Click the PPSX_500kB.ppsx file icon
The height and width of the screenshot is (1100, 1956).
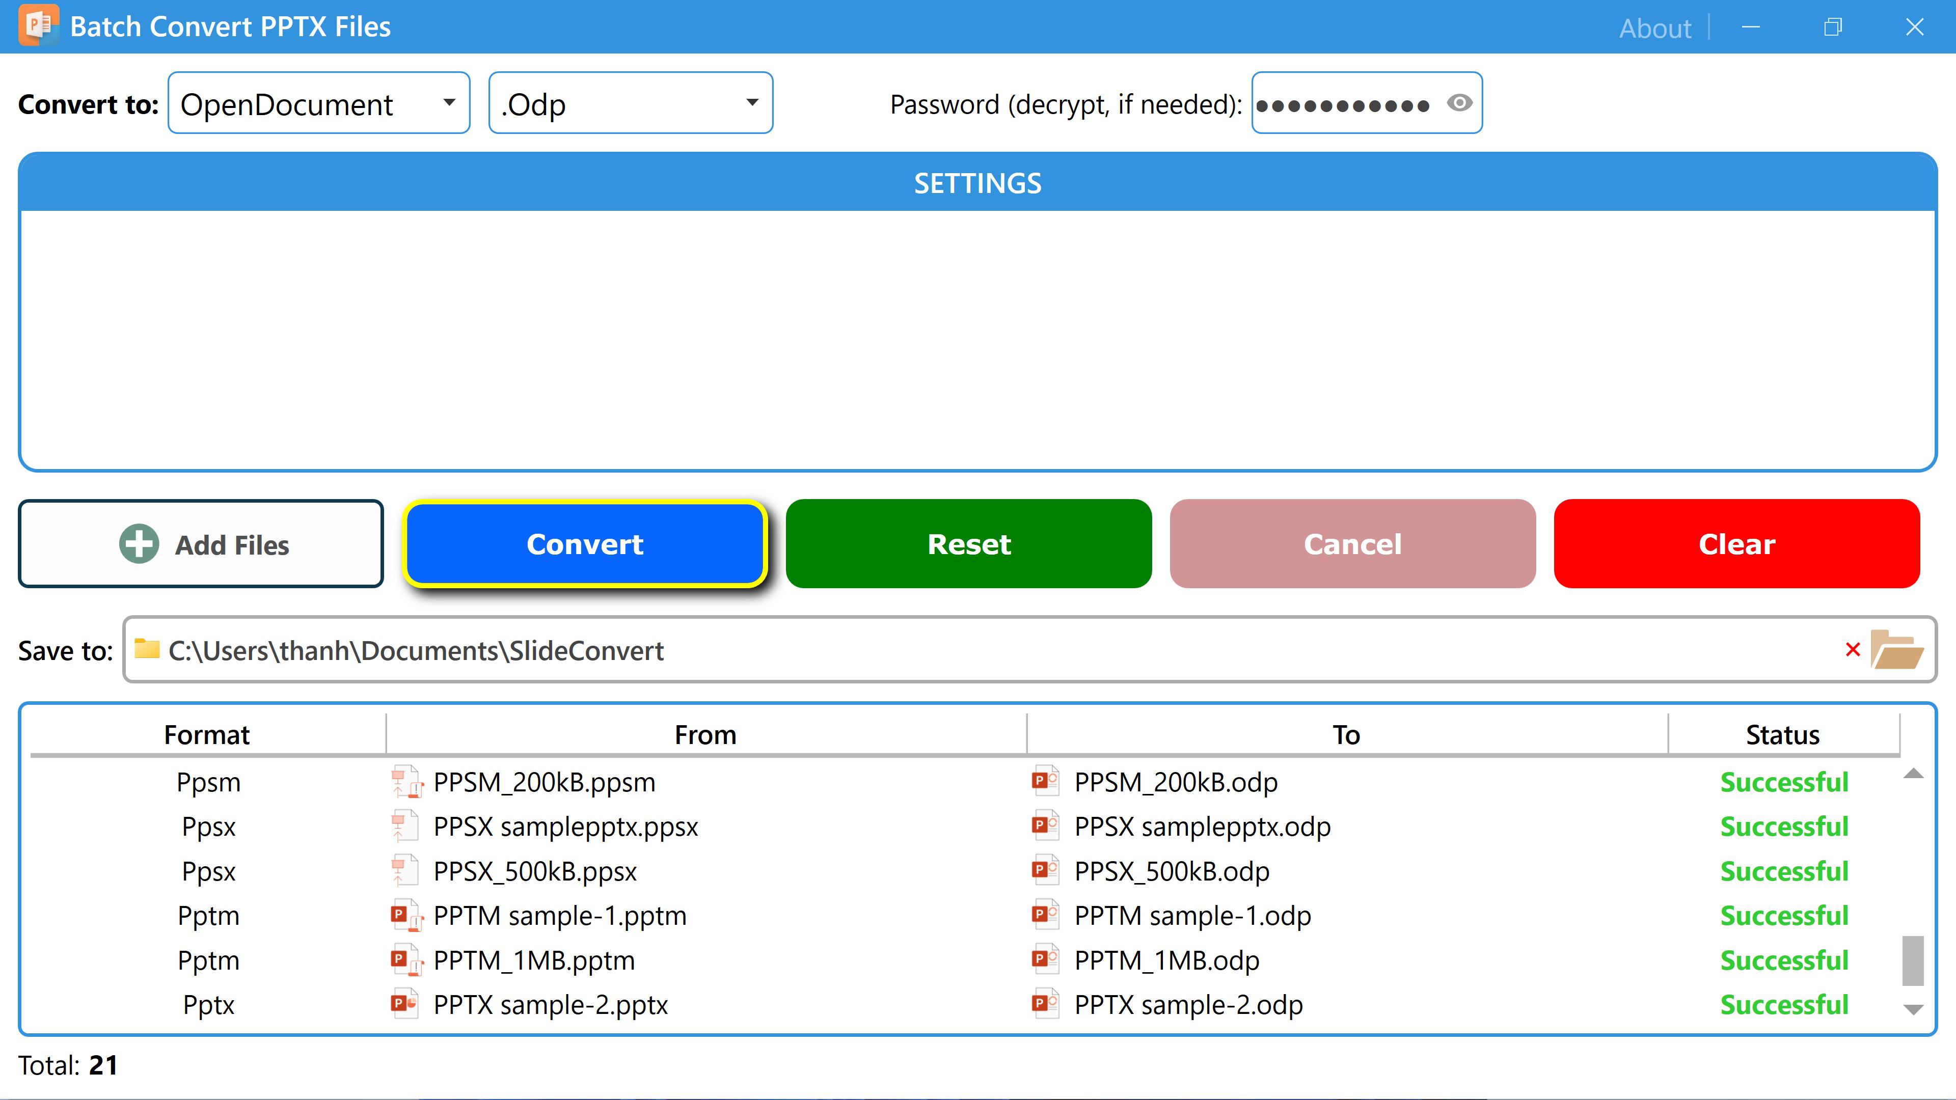click(405, 871)
